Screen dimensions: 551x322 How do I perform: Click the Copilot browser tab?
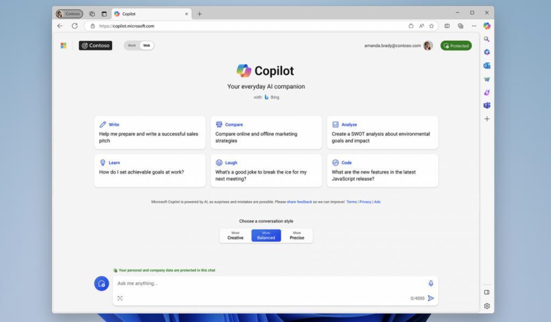151,14
